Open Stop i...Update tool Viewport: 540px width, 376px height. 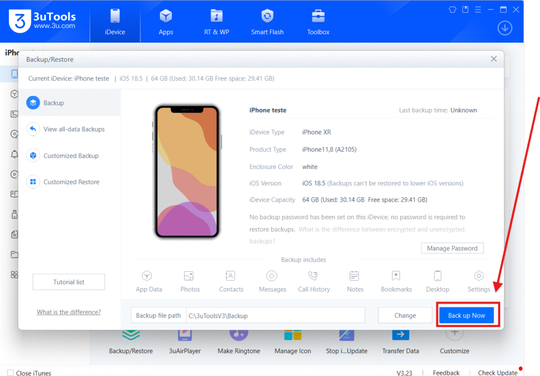346,342
